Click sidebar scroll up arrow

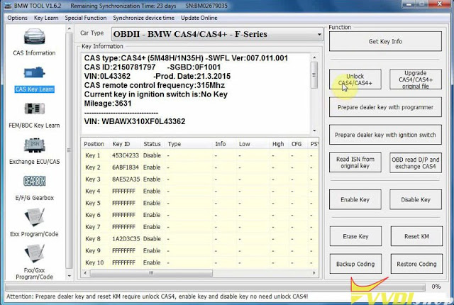pos(70,28)
